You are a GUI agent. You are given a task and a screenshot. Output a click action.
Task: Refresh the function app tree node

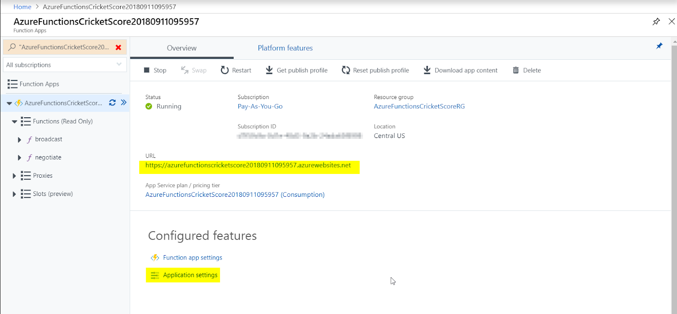tap(112, 102)
